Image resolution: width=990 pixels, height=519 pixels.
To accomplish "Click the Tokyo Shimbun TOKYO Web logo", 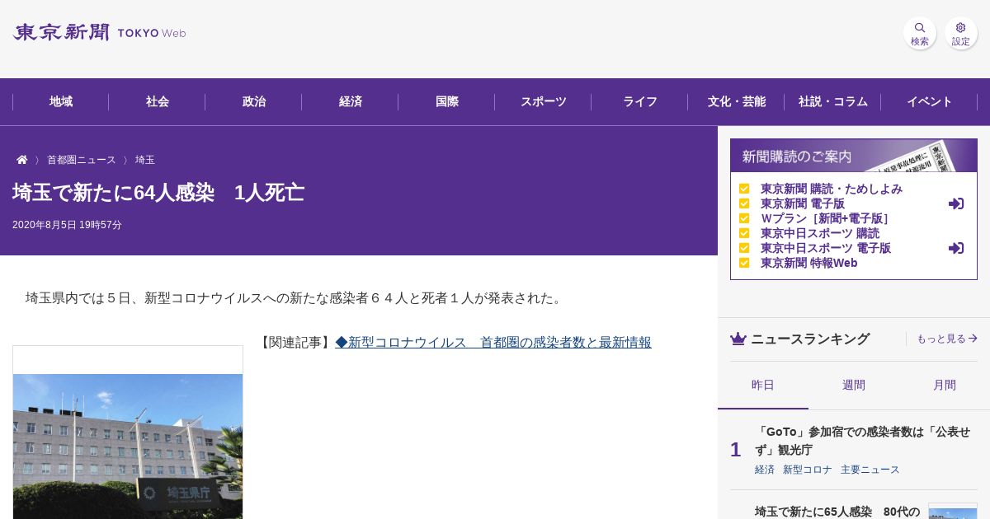I will (99, 32).
